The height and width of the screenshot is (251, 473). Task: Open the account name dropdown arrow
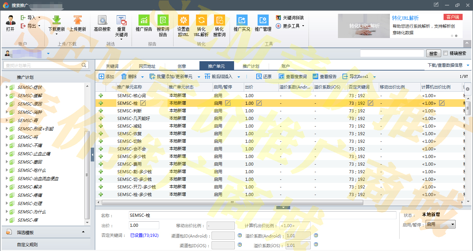[48, 54]
